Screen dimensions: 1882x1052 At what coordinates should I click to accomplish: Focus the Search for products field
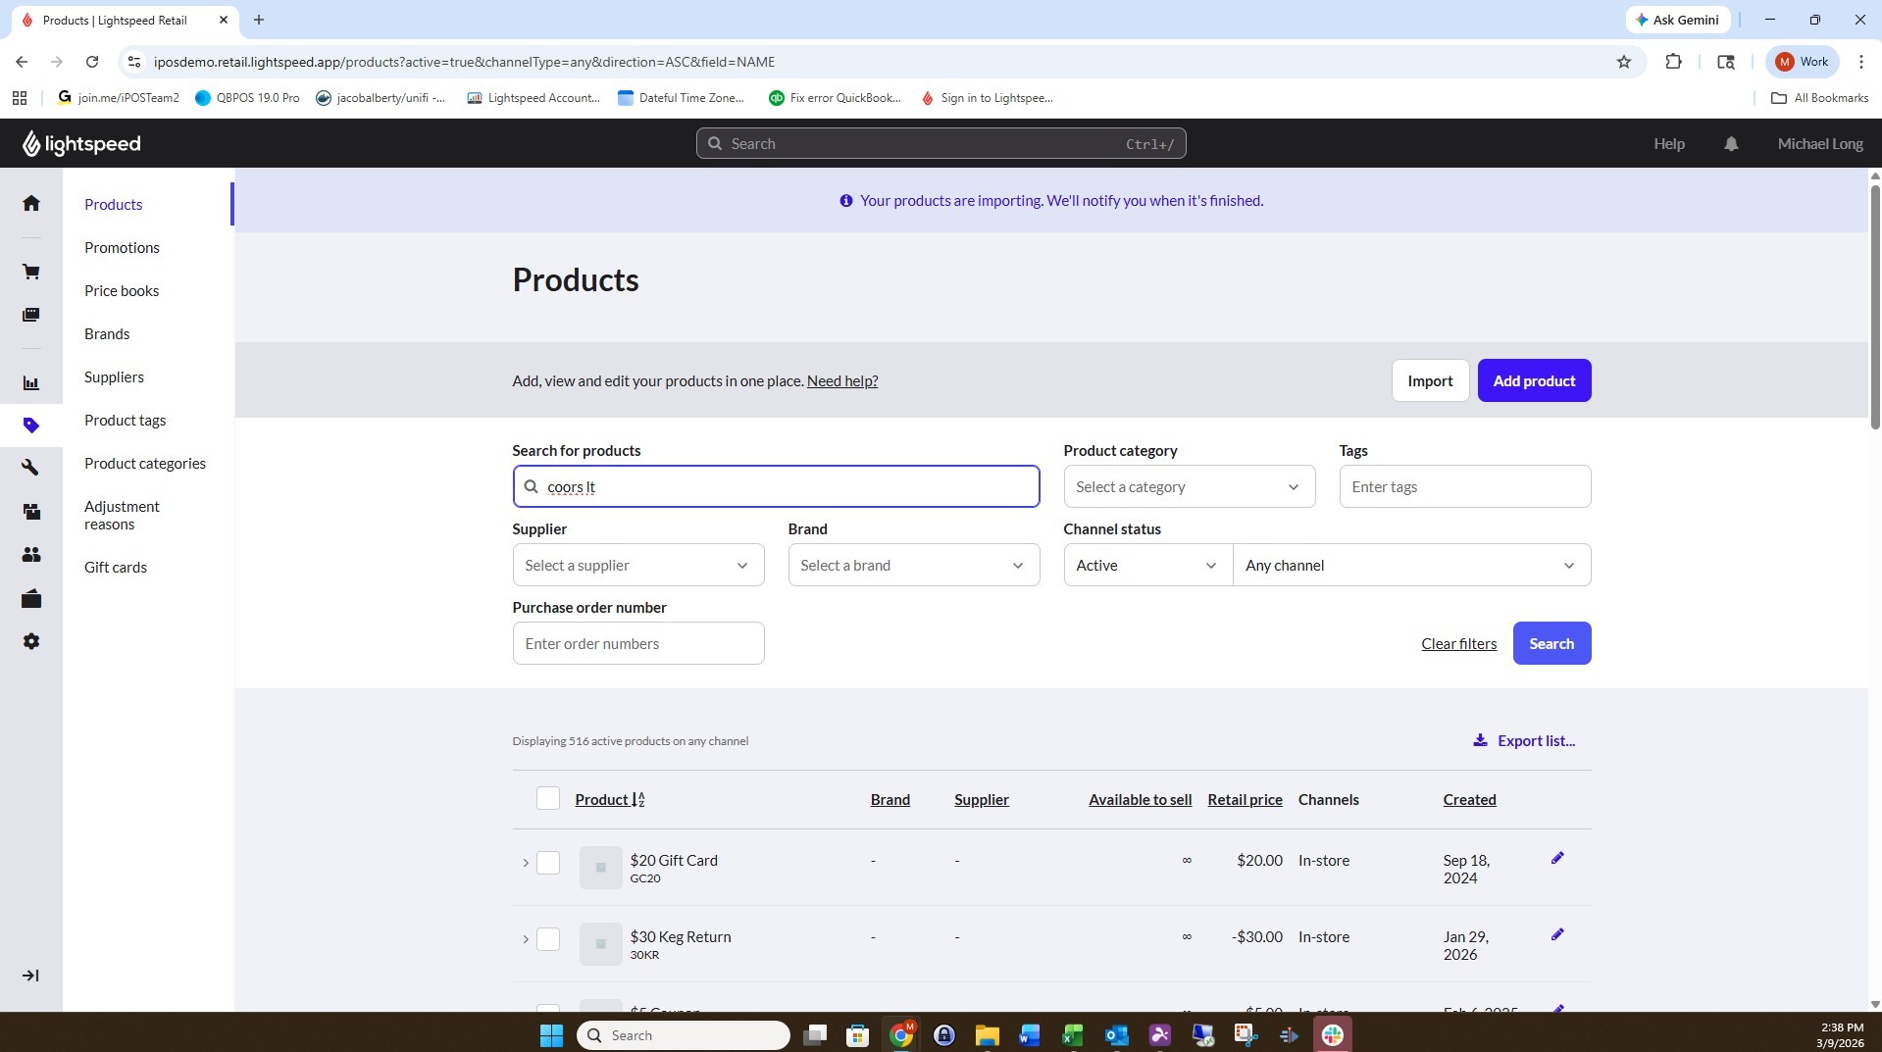(776, 486)
